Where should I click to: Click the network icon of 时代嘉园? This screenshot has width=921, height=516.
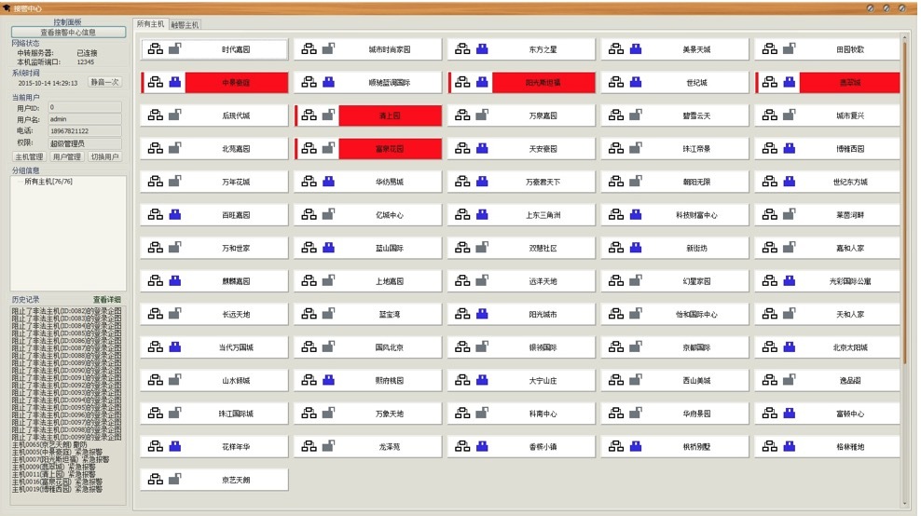156,49
